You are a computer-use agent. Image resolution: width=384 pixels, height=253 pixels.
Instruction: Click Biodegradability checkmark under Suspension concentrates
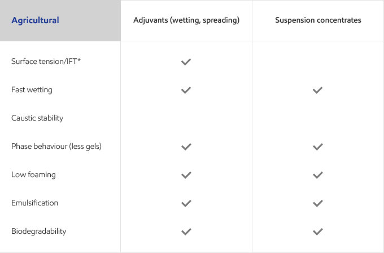point(317,231)
